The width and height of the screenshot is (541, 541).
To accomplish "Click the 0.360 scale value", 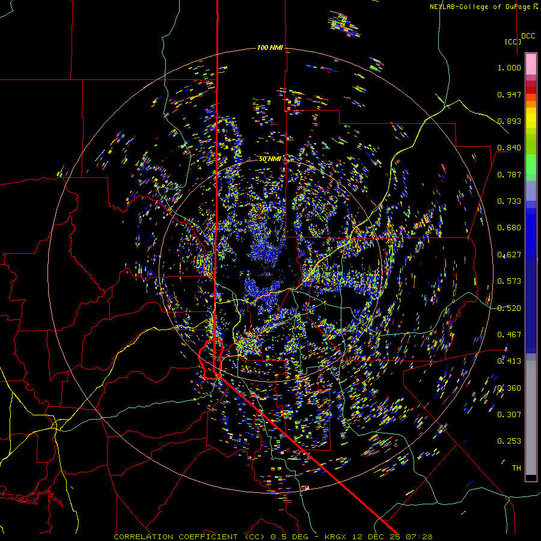I will point(509,388).
